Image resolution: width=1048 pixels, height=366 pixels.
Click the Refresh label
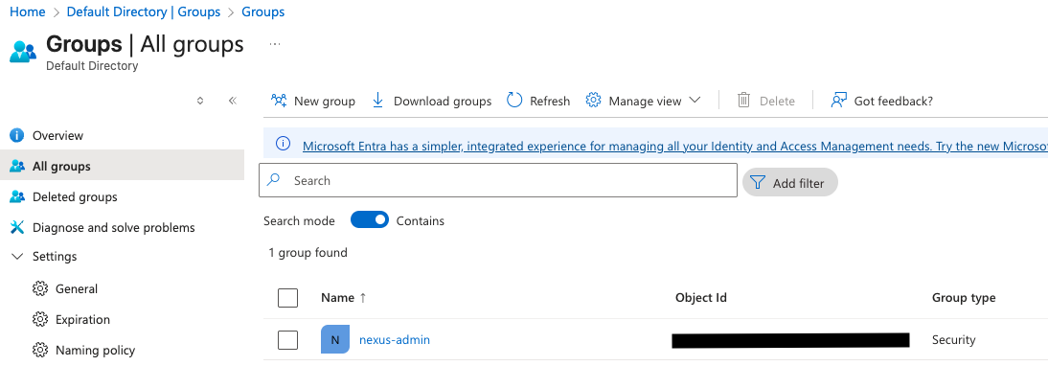550,101
